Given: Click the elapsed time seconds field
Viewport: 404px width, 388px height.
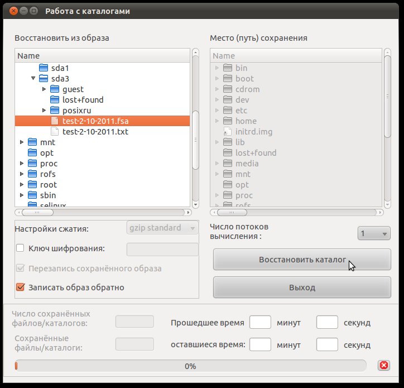Looking at the screenshot, I should tap(327, 322).
